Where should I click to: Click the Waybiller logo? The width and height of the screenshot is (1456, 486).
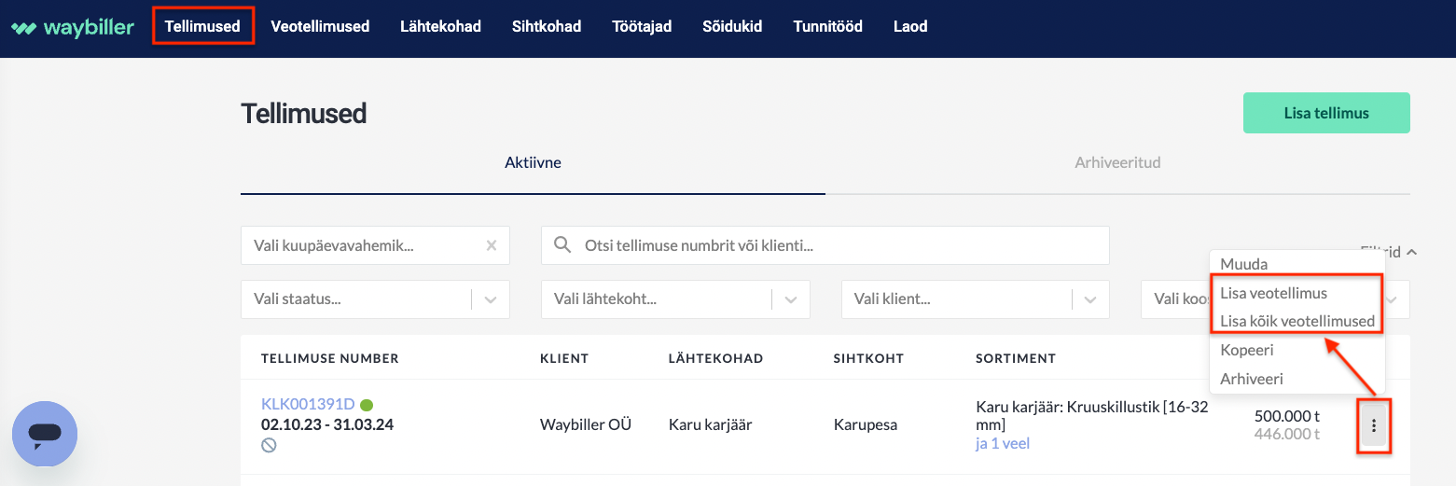click(x=73, y=26)
